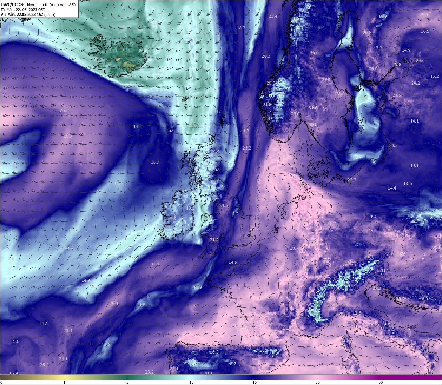Click the 24.1 value label

point(63,359)
